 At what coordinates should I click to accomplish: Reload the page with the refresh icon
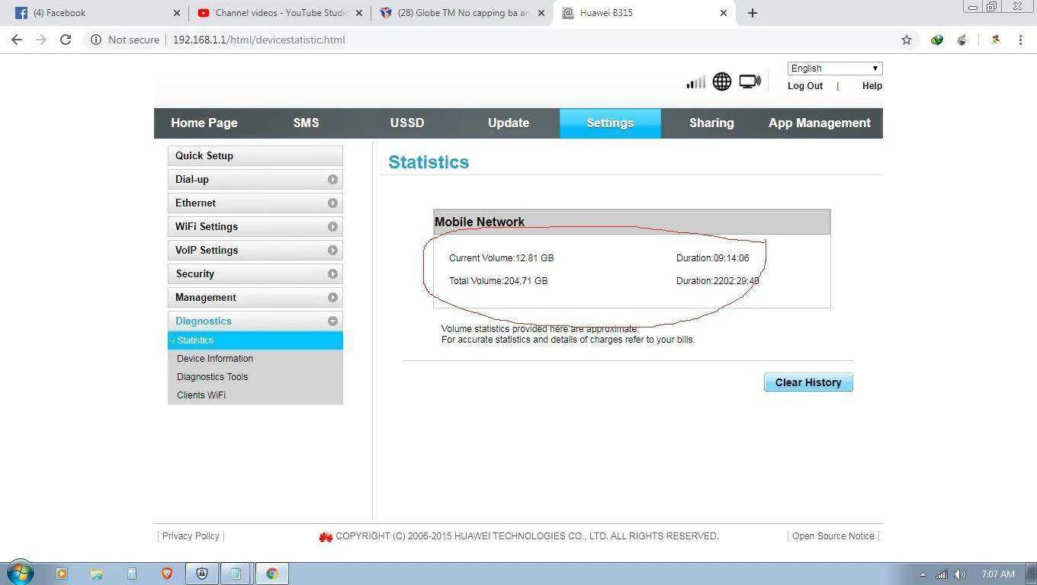(66, 40)
